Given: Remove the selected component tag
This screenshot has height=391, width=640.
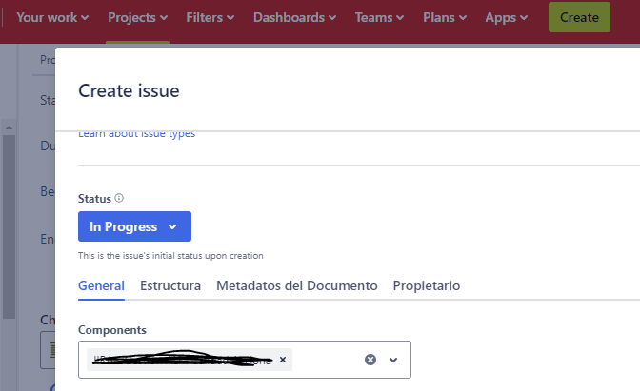Looking at the screenshot, I should pyautogui.click(x=283, y=360).
